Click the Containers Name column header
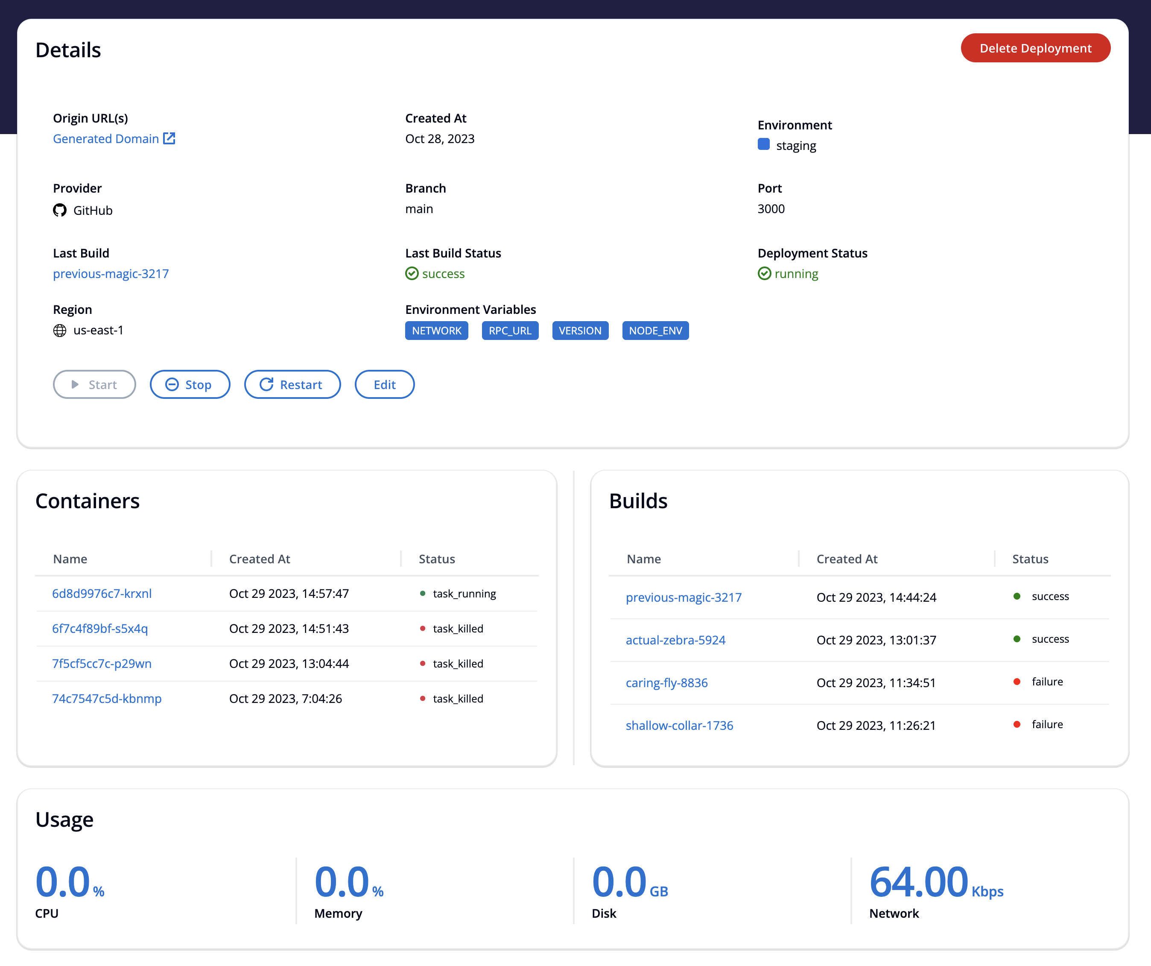 70,559
